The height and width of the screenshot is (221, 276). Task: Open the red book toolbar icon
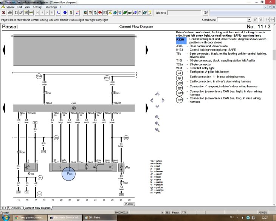click(100, 13)
